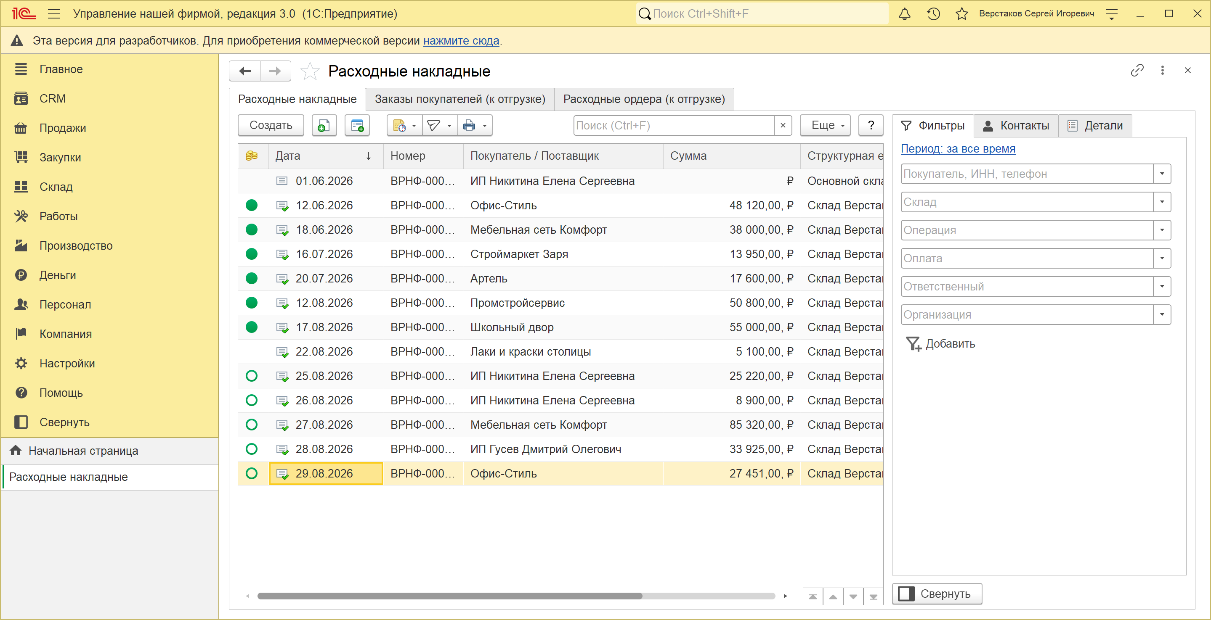Expand the send by email dropdown
The height and width of the screenshot is (620, 1211).
[x=440, y=125]
